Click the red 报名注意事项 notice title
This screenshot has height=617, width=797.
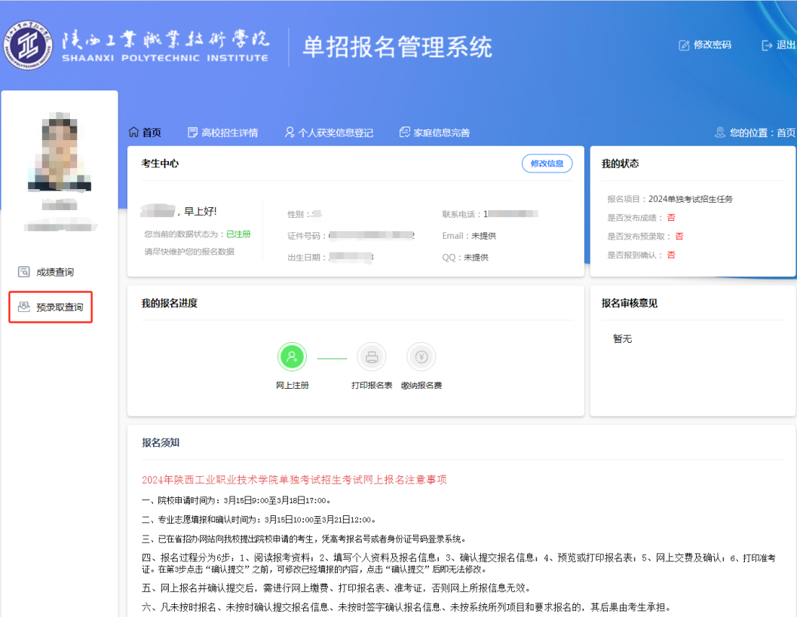click(x=294, y=480)
